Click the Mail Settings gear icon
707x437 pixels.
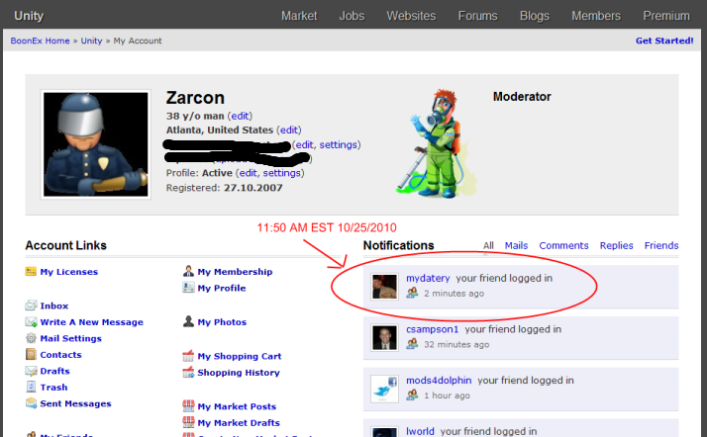tap(31, 338)
